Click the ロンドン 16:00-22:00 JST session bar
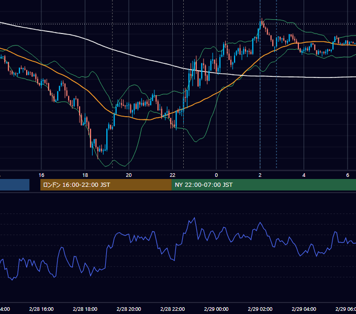356x314 pixels. 106,185
